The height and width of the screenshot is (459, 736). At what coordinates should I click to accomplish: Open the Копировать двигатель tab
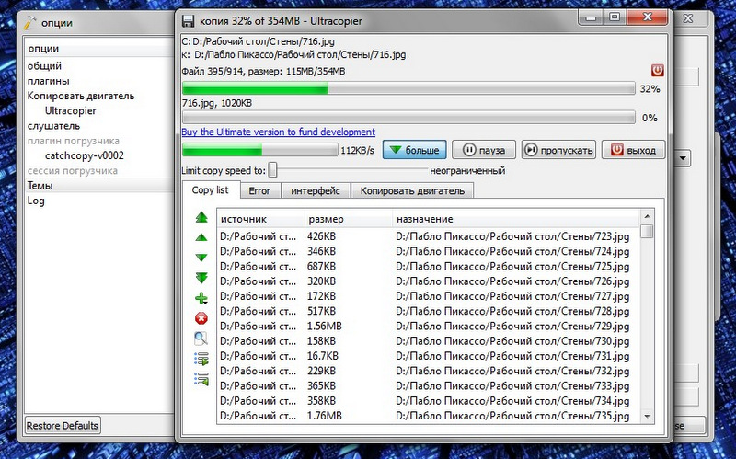click(412, 191)
